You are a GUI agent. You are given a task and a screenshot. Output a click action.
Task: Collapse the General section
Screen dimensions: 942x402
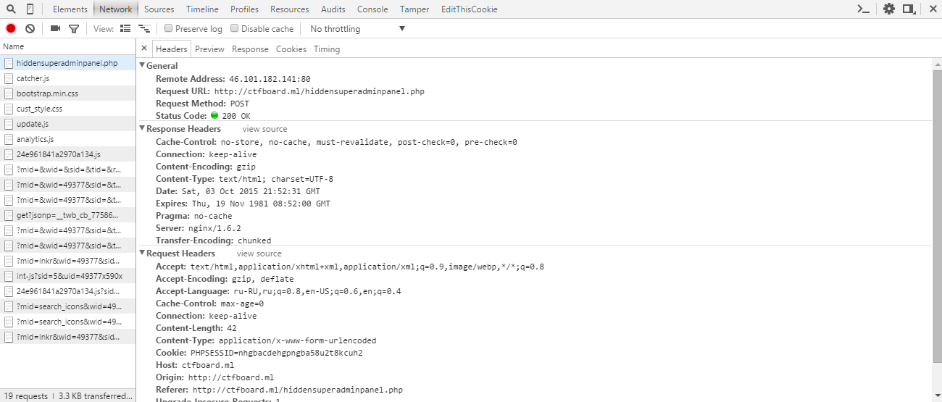(142, 66)
